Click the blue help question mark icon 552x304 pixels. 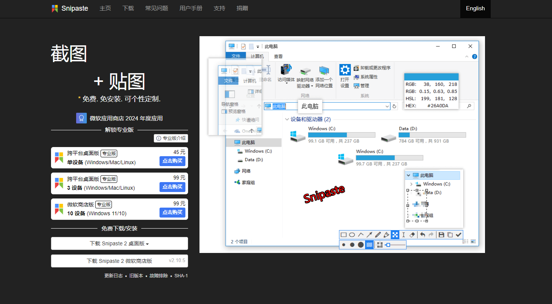474,56
